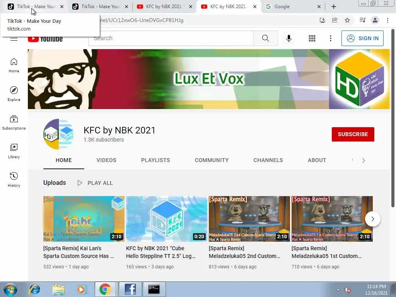Click the Lux Et Vox channel banner
This screenshot has height=297, width=396.
pos(209,79)
